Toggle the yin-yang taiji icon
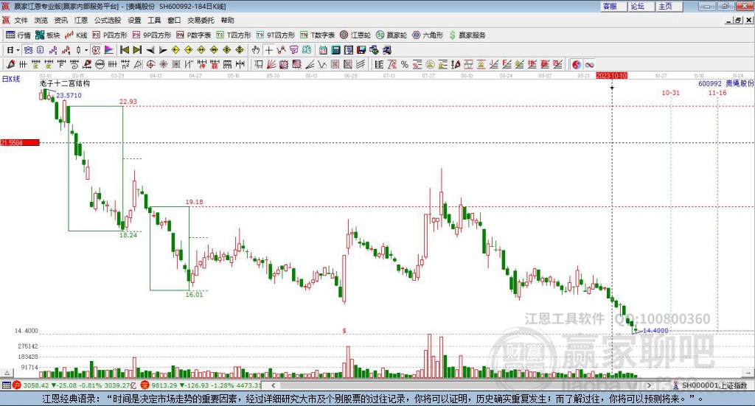The width and height of the screenshot is (755, 406). point(576,64)
